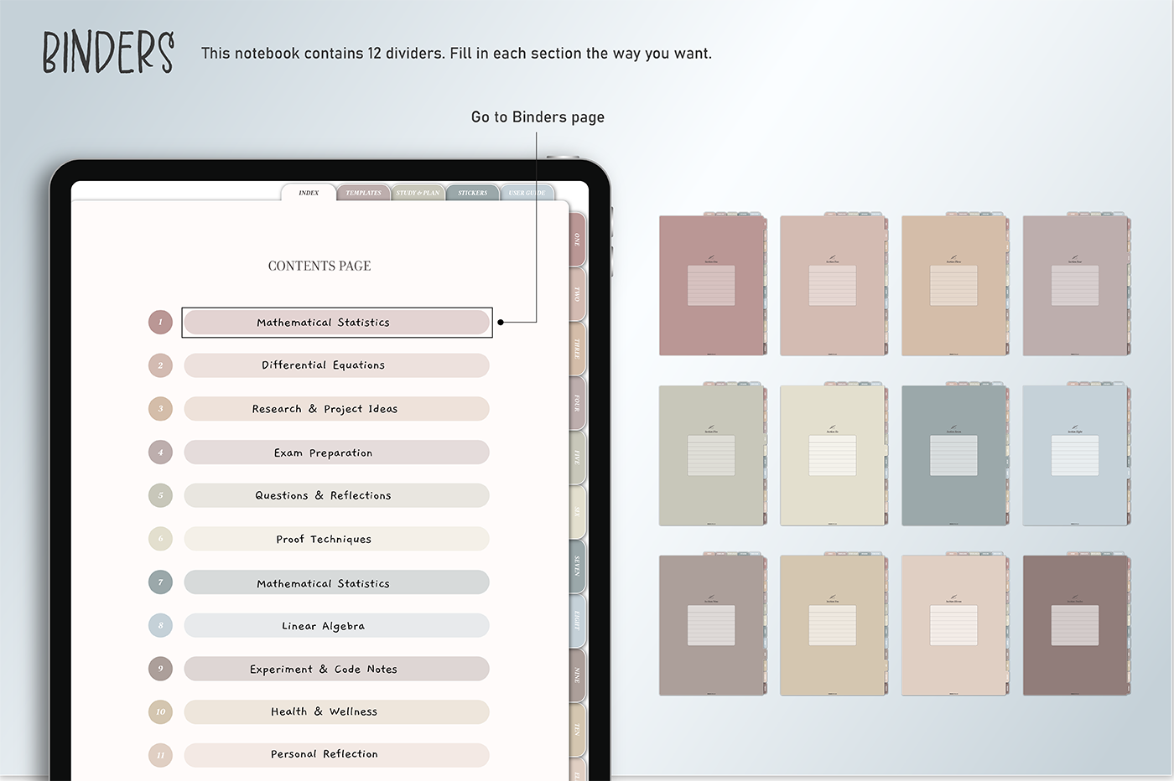
Task: Select the dark brown binder cover thumbnail
Action: click(x=1076, y=625)
